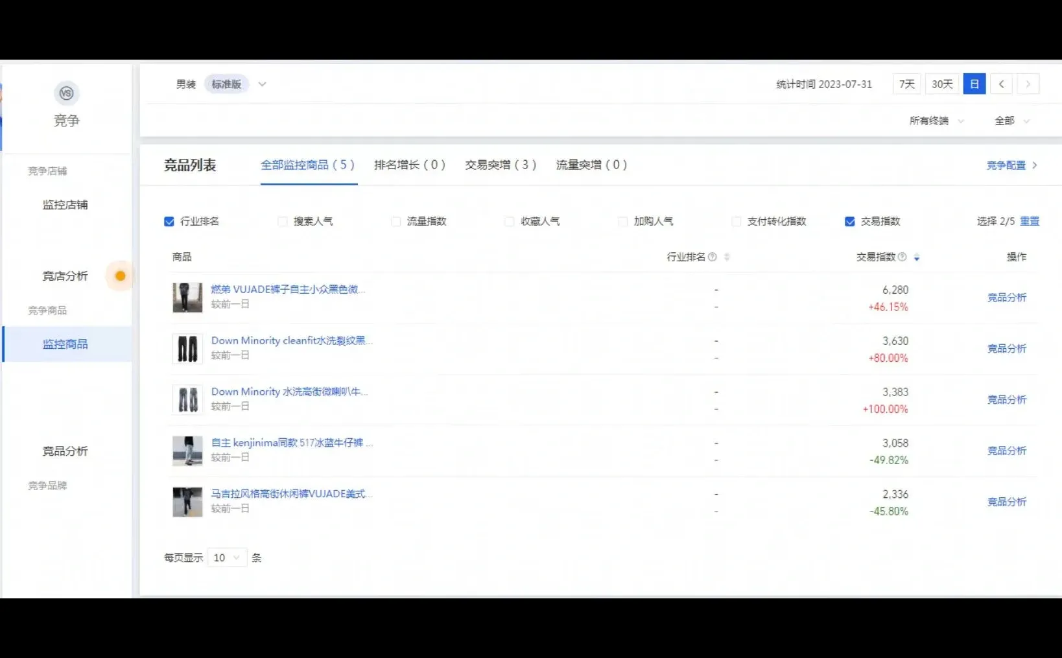Open the 标准版 version dropdown

[x=262, y=84]
